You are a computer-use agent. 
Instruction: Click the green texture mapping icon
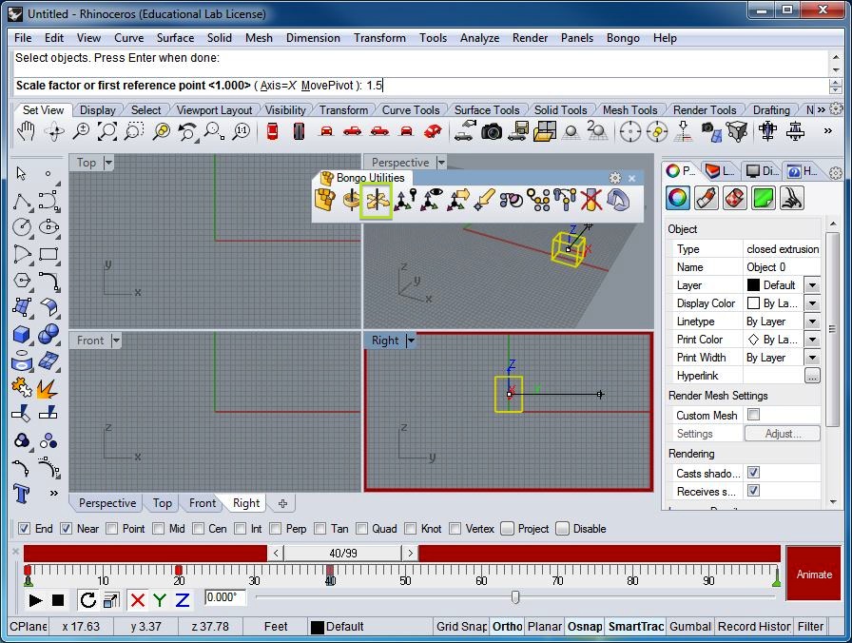pyautogui.click(x=763, y=198)
